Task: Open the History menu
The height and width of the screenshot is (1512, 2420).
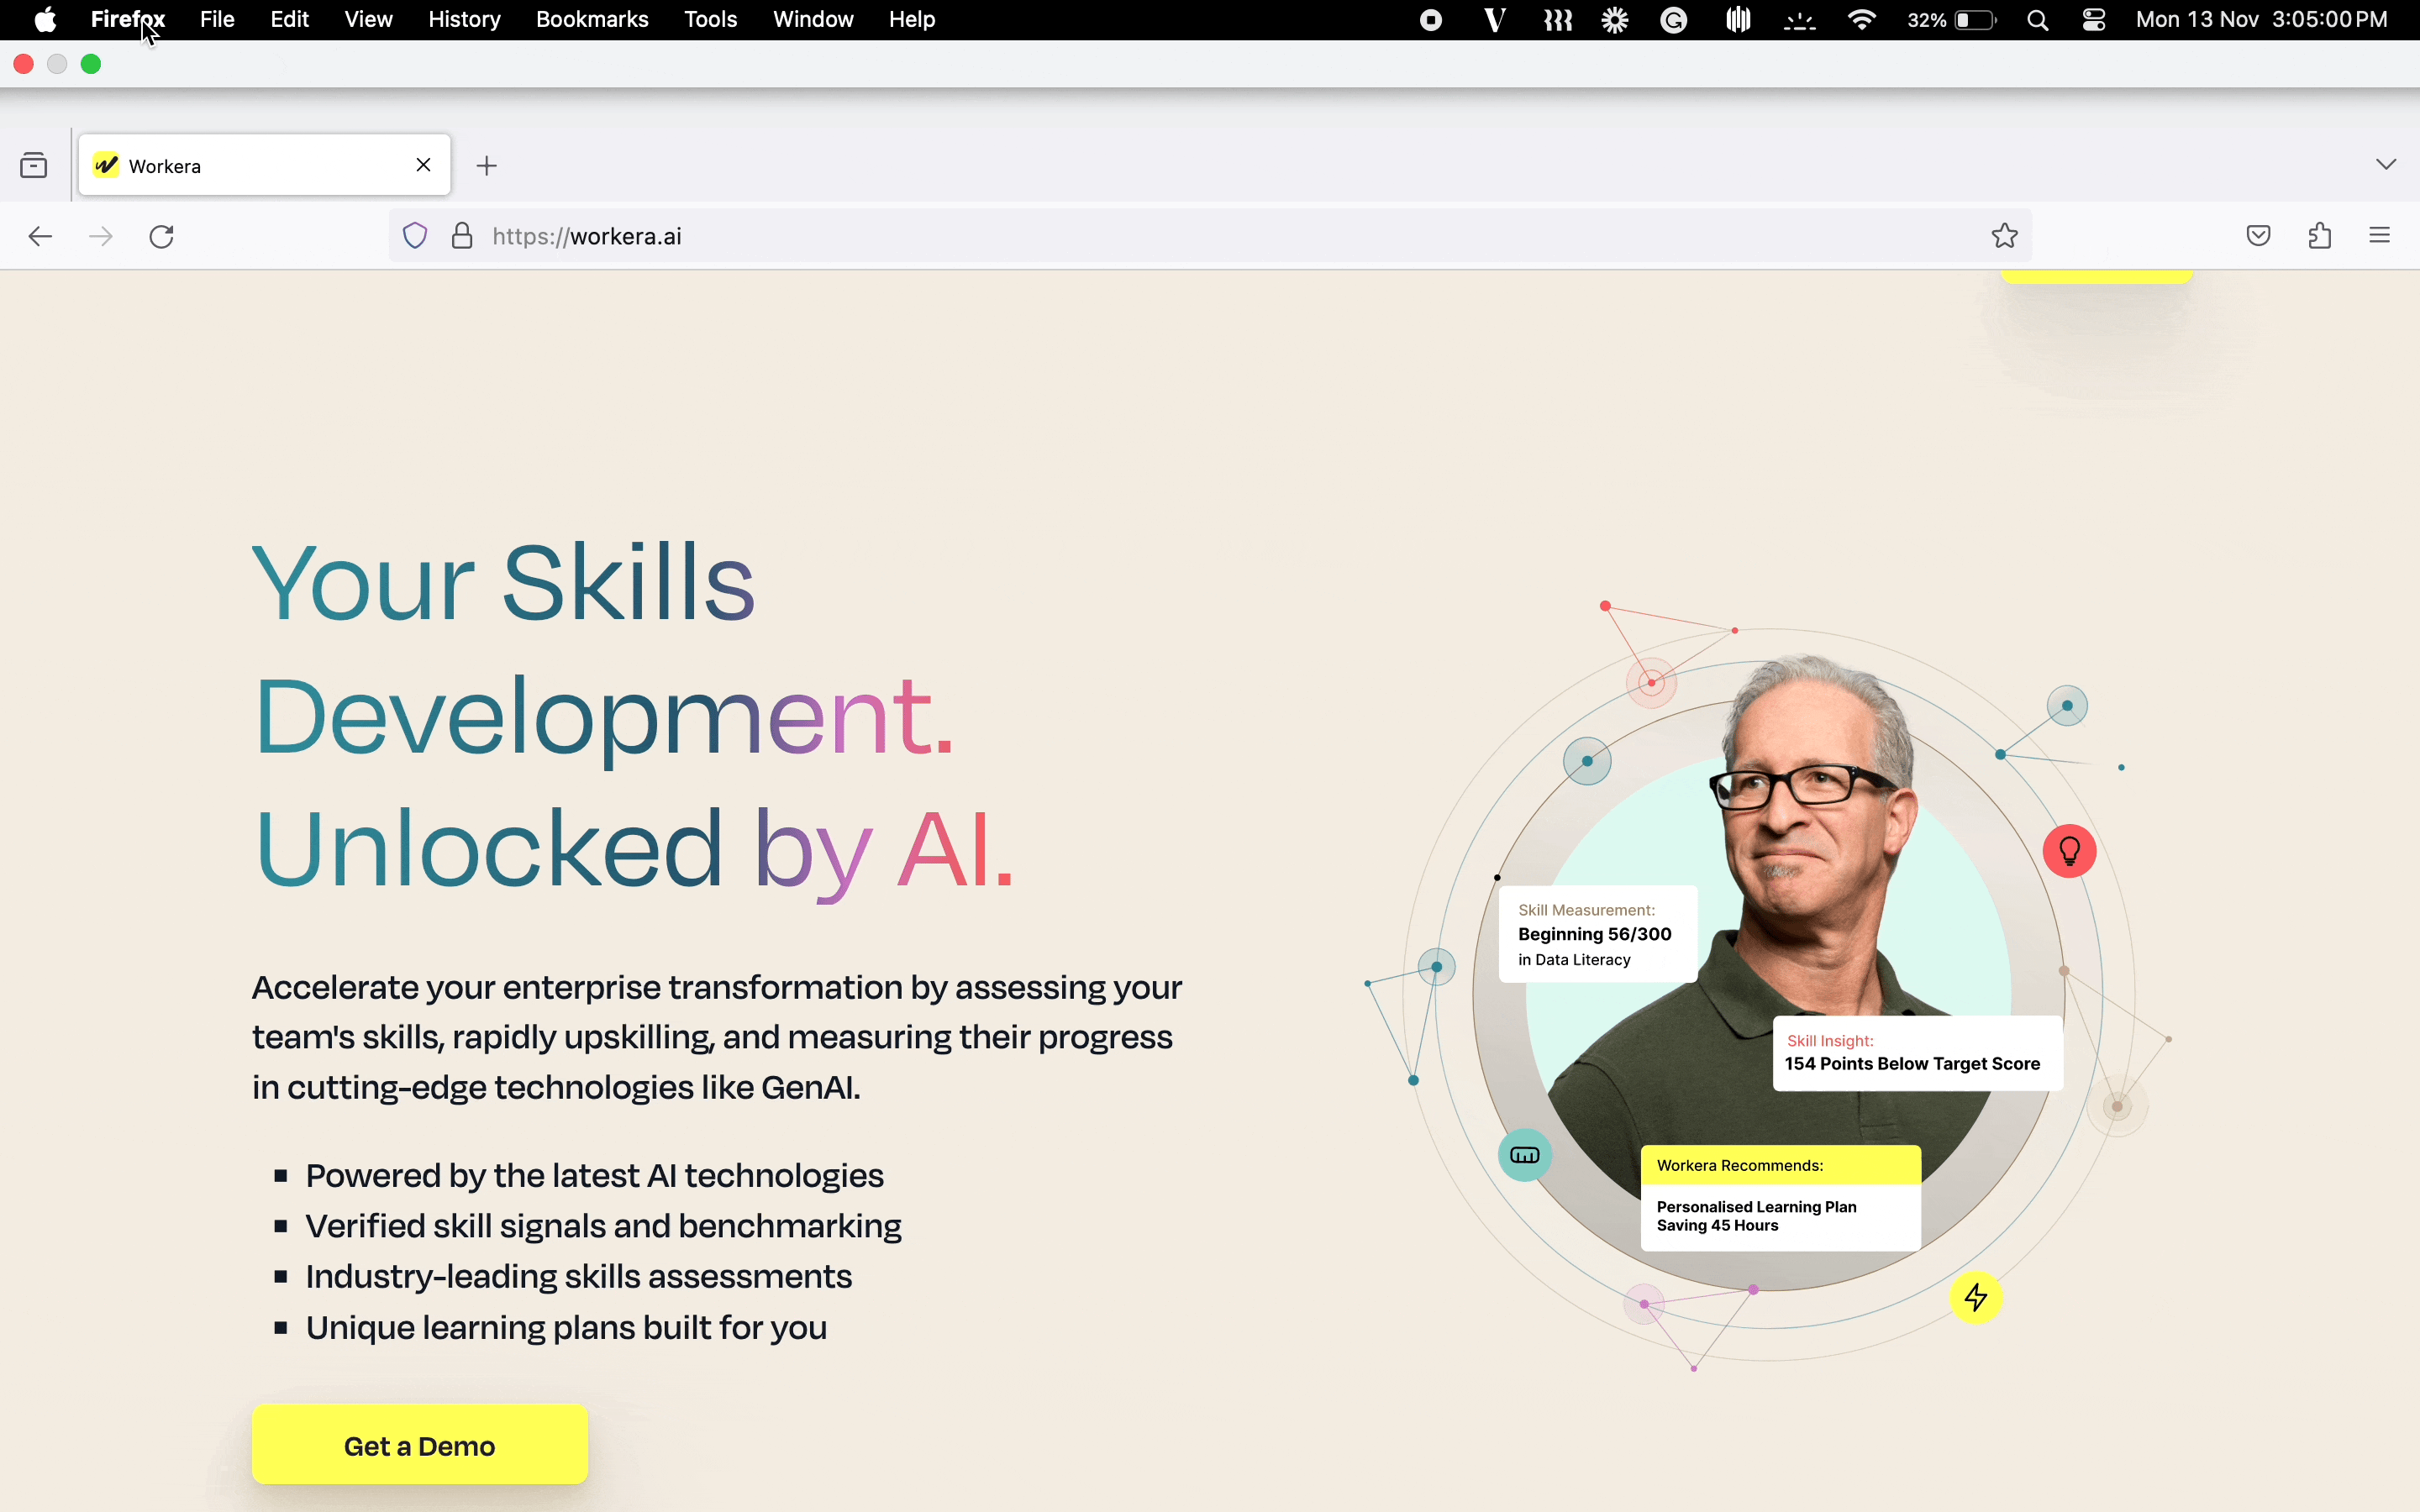Action: coord(464,20)
